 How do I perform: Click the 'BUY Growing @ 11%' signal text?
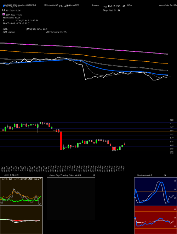(56, 32)
